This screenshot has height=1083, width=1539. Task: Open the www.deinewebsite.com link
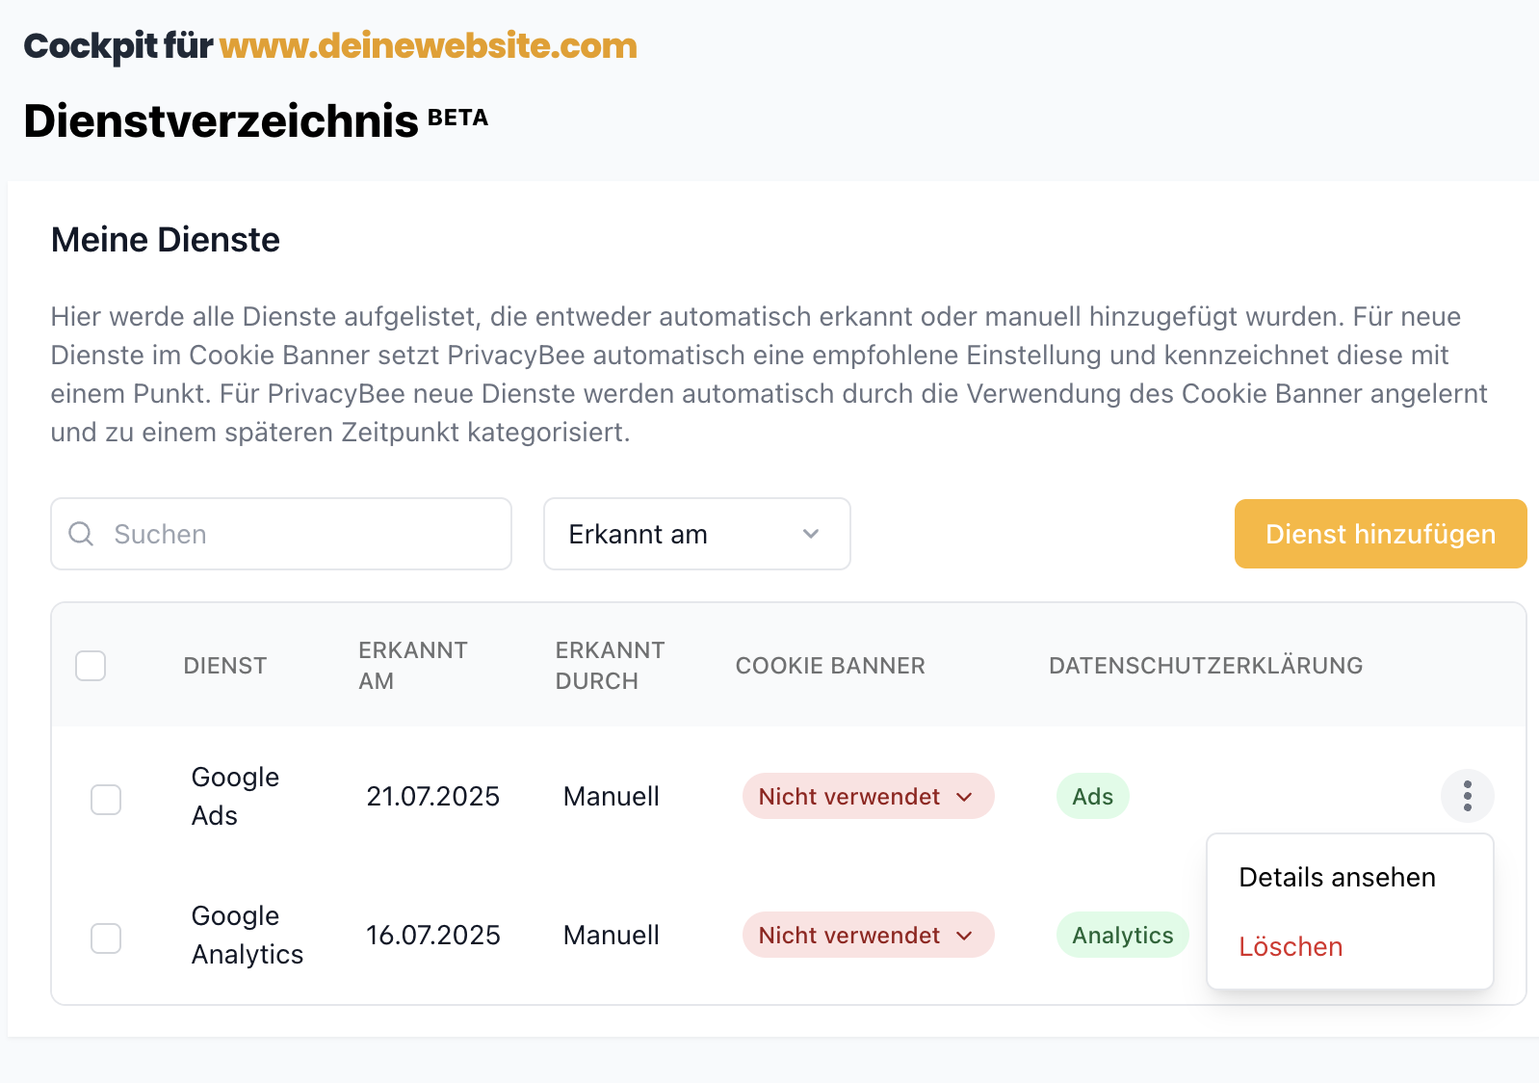428,45
